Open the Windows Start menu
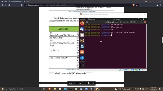The width and height of the screenshot is (163, 91). pyautogui.click(x=3, y=89)
